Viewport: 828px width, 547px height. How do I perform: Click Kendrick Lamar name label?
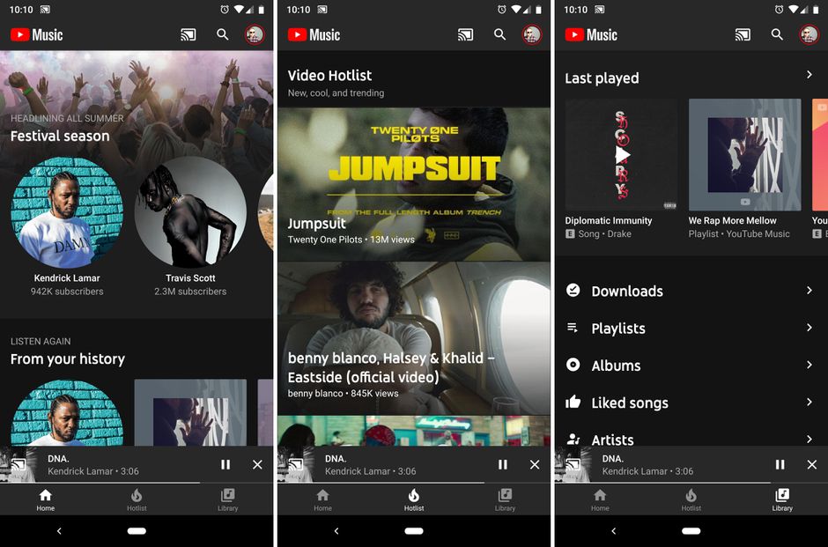(67, 277)
